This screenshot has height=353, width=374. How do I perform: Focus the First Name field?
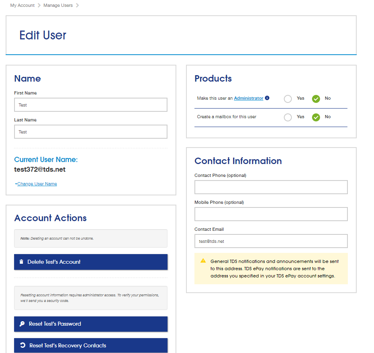91,105
